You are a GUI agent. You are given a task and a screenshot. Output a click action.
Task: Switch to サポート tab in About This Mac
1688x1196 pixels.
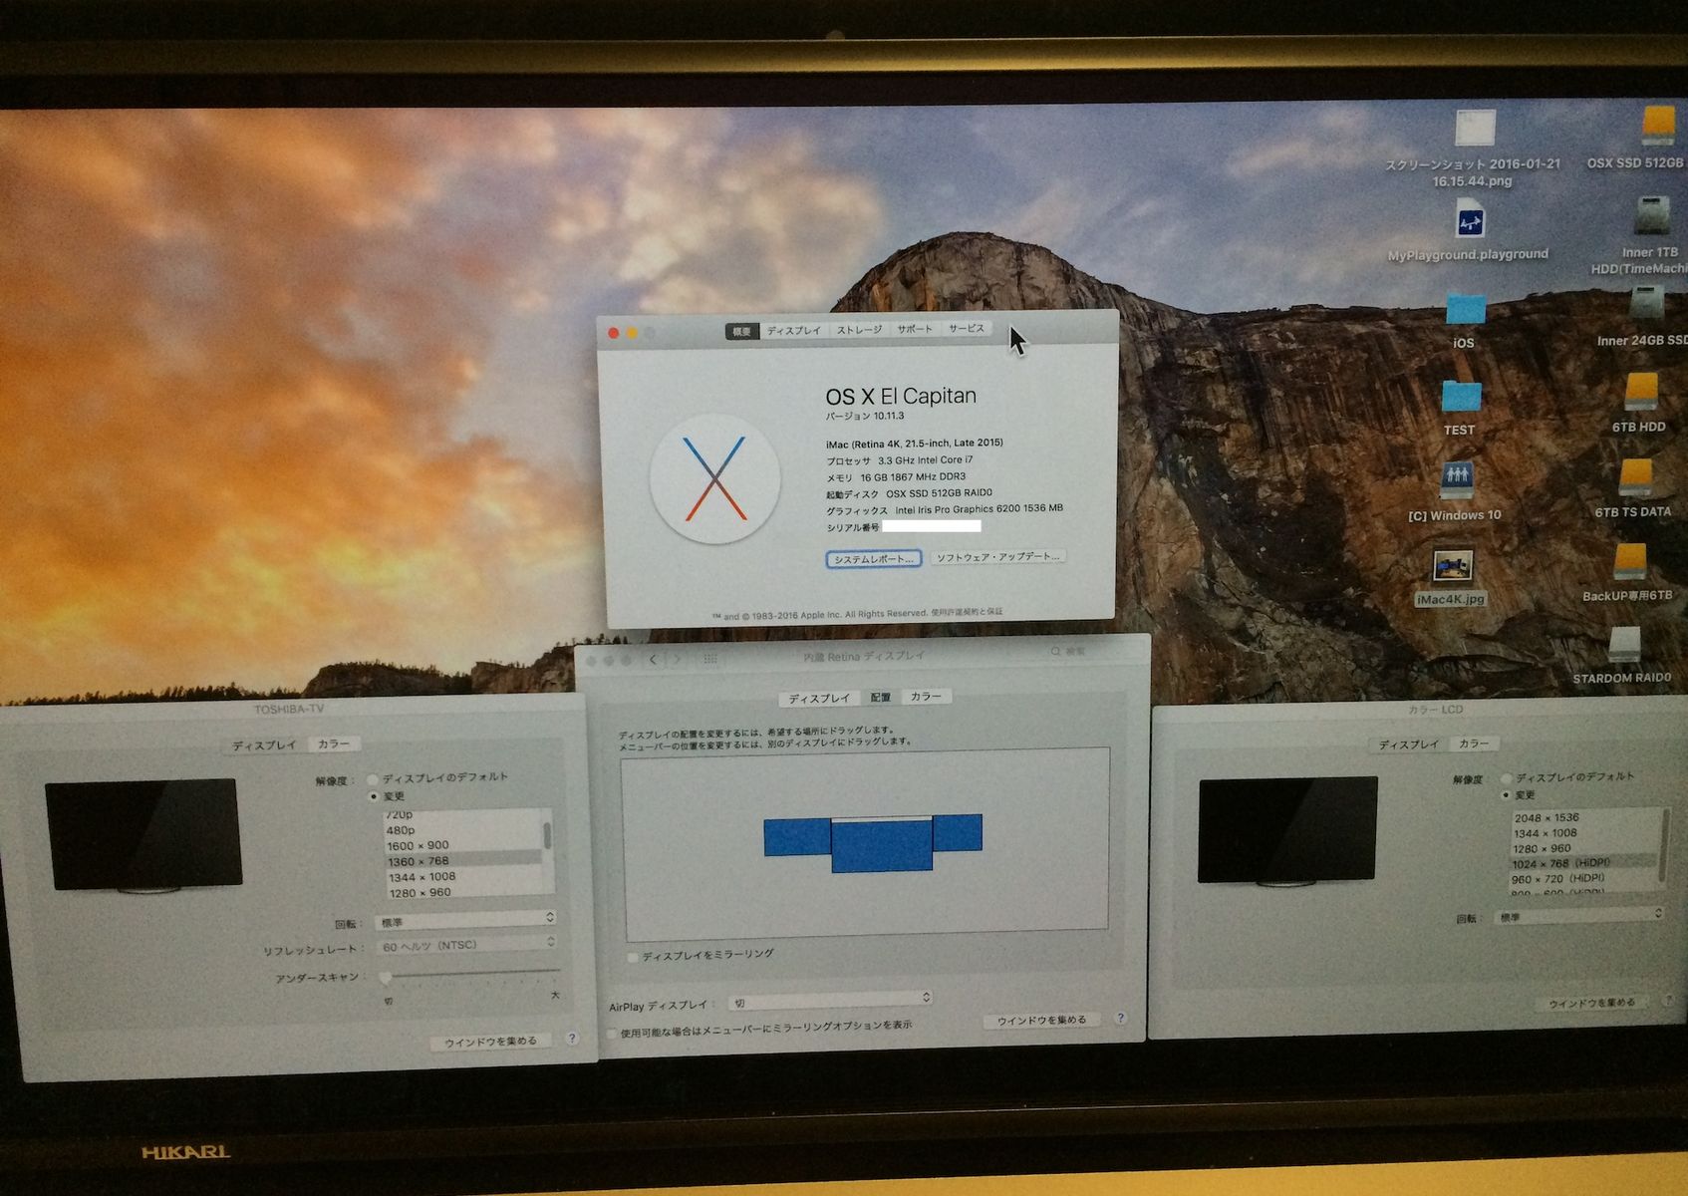coord(915,329)
